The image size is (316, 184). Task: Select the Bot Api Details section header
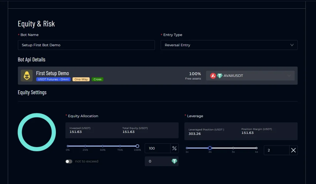[31, 59]
